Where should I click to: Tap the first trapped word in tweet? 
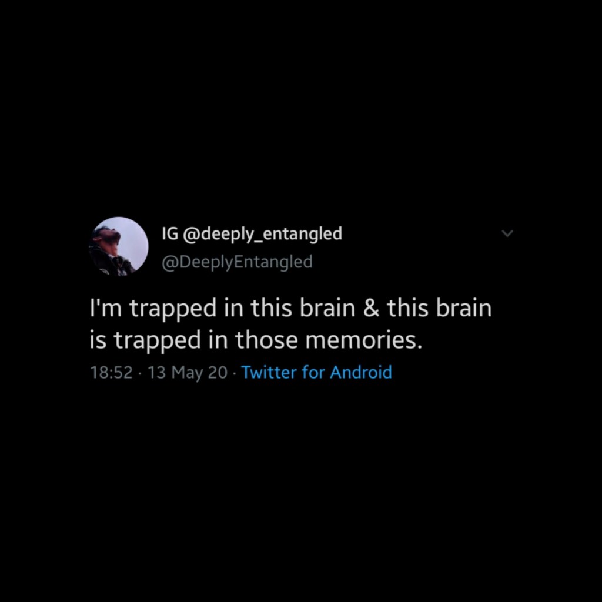click(x=173, y=309)
